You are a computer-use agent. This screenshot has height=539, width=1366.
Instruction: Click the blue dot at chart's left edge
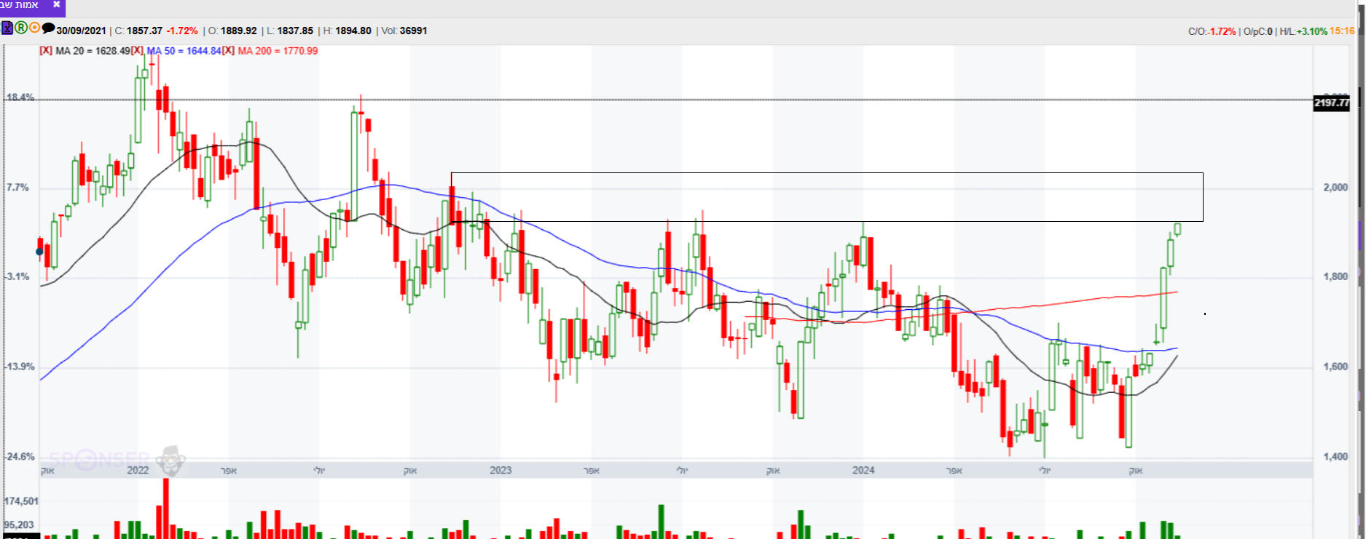click(x=39, y=252)
